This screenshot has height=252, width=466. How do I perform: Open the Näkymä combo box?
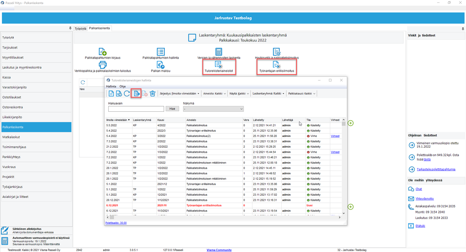point(213,109)
